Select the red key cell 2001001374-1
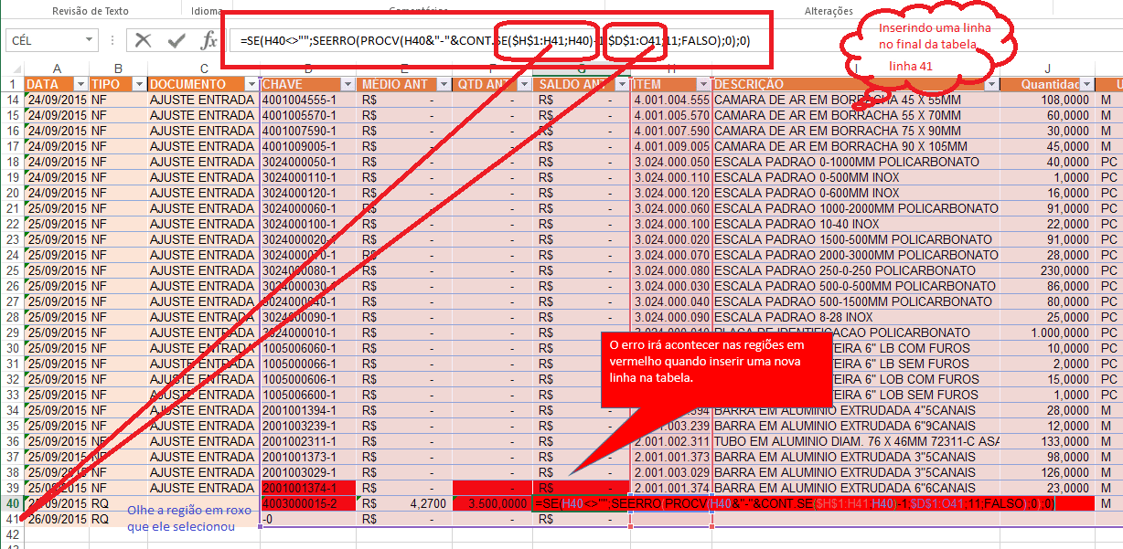Viewport: 1123px width, 549px height. coord(308,488)
